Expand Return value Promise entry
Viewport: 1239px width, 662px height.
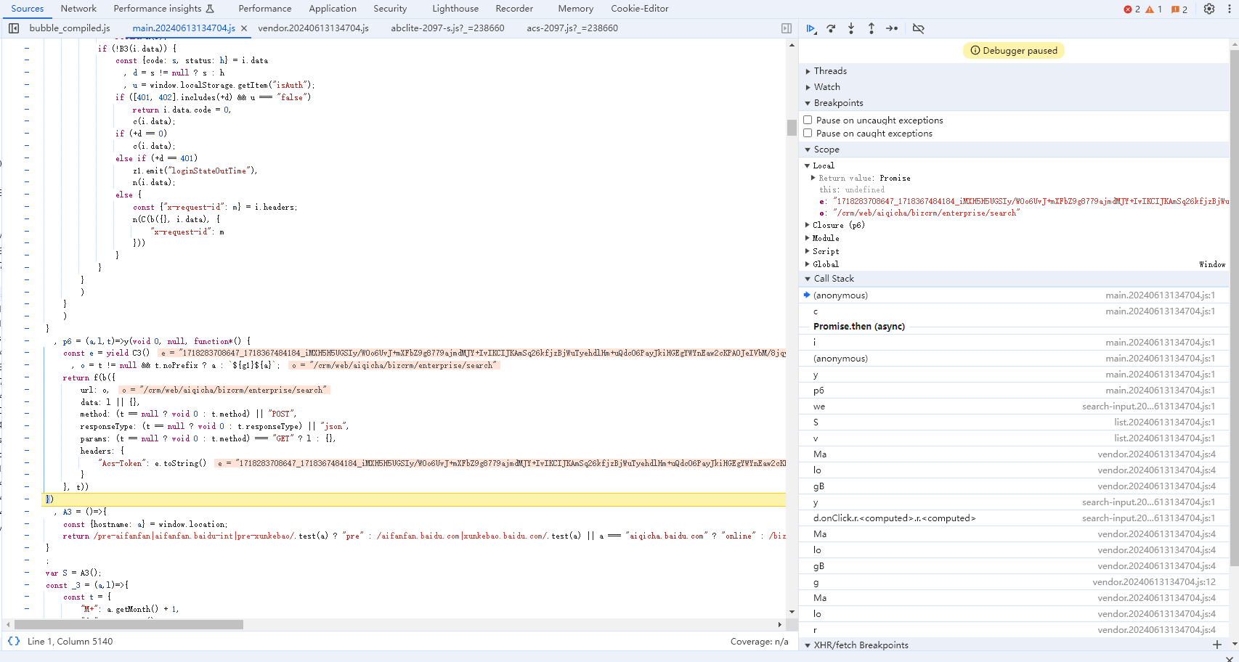point(813,177)
